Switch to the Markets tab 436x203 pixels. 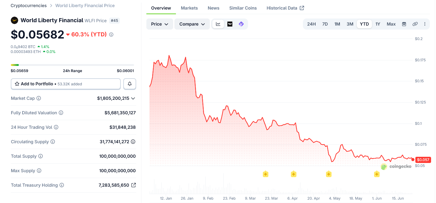[x=189, y=8]
